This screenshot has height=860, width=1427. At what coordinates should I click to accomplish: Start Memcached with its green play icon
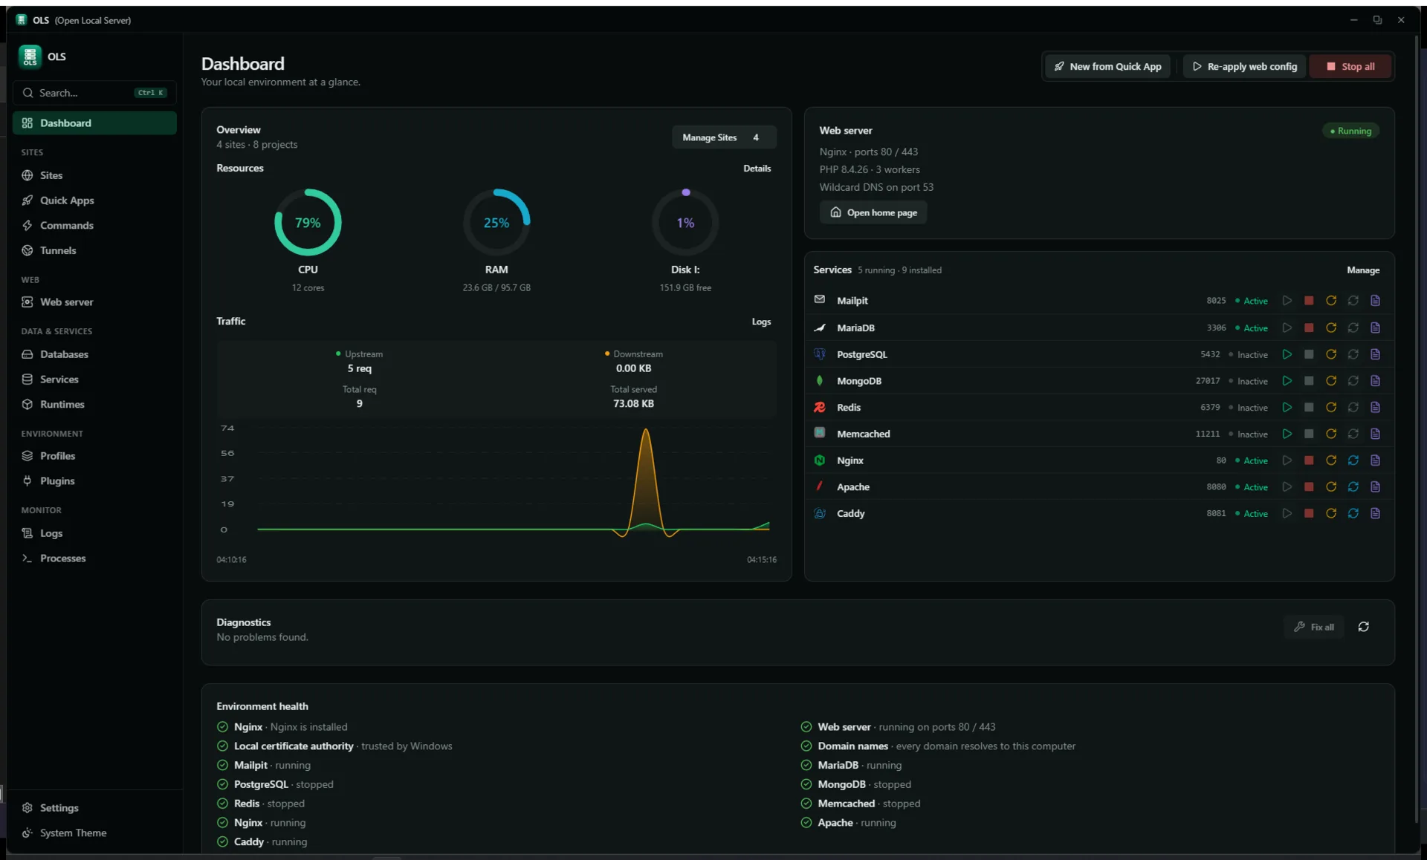click(1287, 434)
